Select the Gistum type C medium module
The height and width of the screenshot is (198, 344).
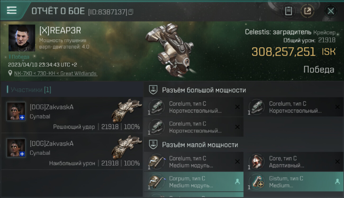294,182
